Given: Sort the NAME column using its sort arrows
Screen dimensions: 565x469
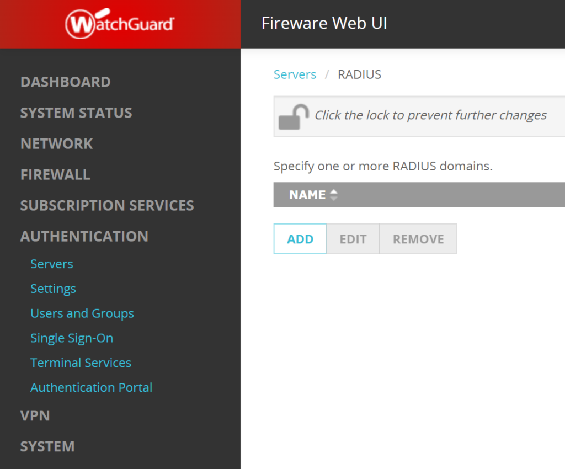Looking at the screenshot, I should pos(334,194).
